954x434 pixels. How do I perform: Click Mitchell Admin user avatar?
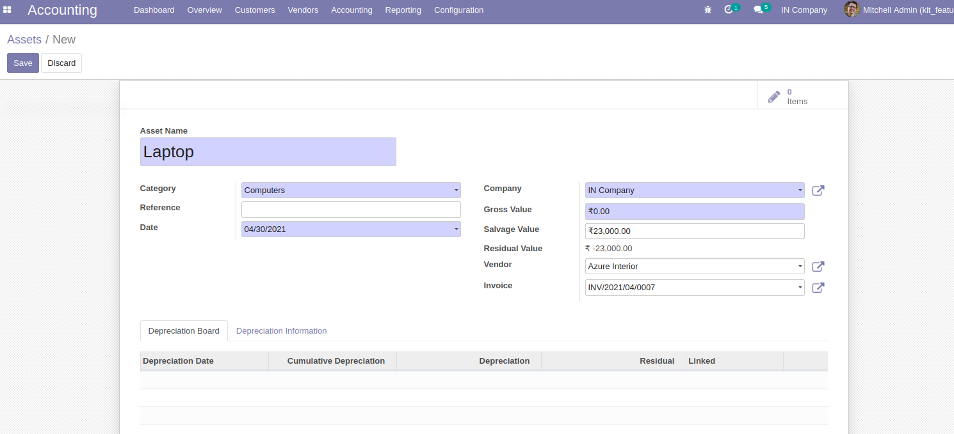[852, 10]
